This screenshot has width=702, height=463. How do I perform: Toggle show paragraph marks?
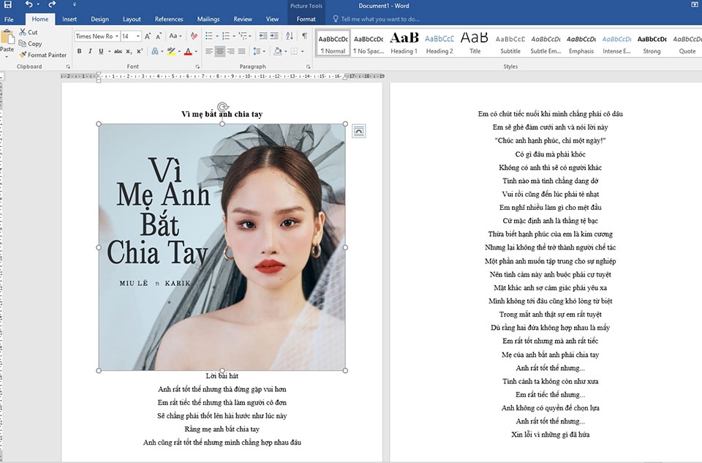coord(304,37)
